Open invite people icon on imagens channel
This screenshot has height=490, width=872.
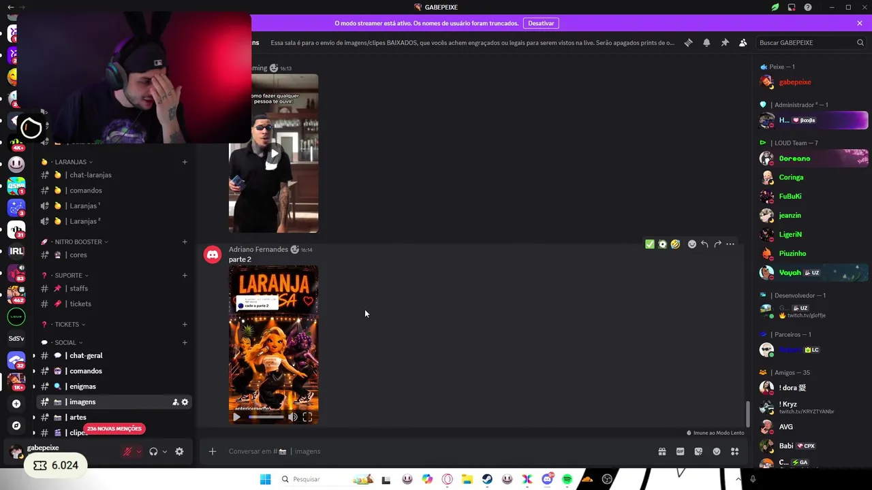(x=175, y=402)
